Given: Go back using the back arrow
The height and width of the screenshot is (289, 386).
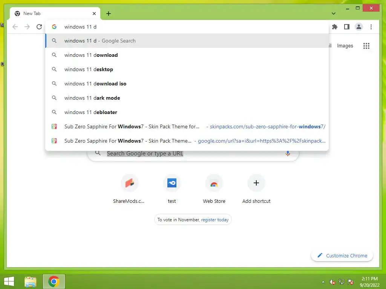Looking at the screenshot, I should (15, 27).
